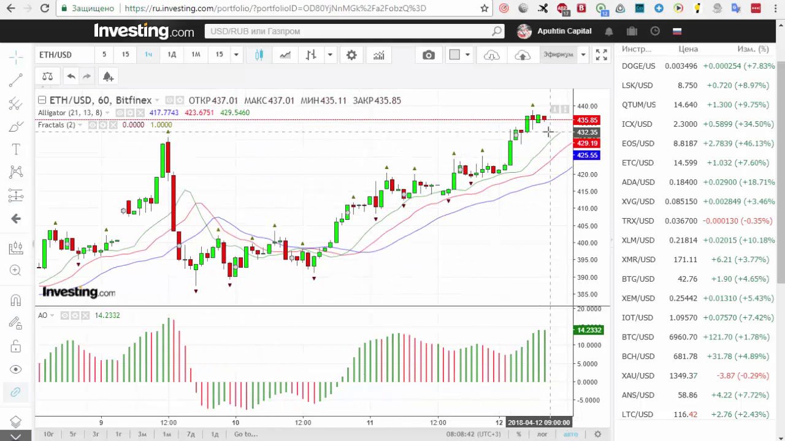Open the portfolio briefcase icon
Screen dimensions: 785x441
[x=632, y=31]
